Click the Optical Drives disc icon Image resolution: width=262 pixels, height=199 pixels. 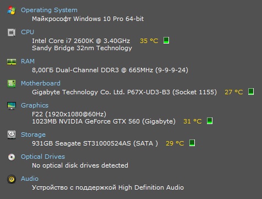(x=12, y=157)
